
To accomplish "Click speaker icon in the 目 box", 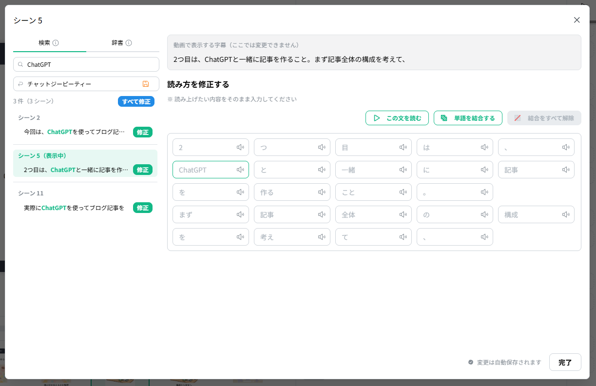I will (x=403, y=147).
